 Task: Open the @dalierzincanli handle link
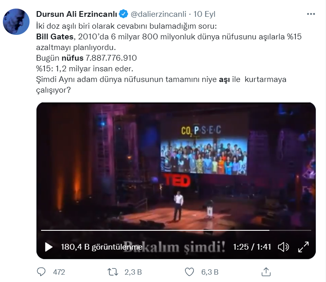[x=158, y=14]
